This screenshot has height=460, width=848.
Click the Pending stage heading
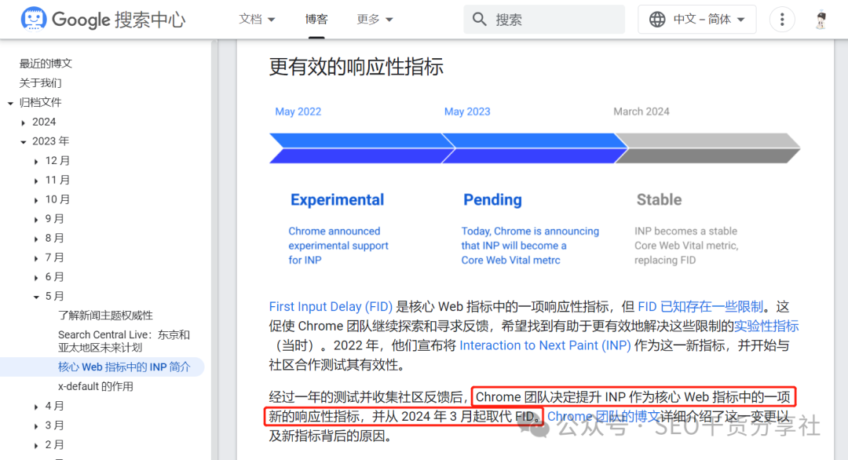point(492,199)
